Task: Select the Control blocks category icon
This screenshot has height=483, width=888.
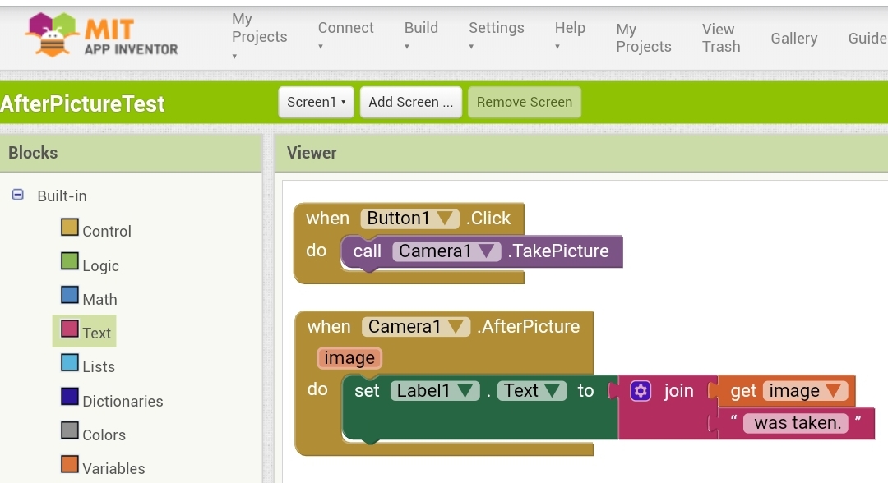Action: (70, 228)
